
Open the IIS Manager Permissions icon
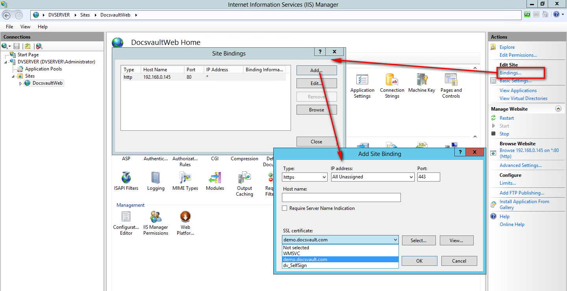click(156, 217)
